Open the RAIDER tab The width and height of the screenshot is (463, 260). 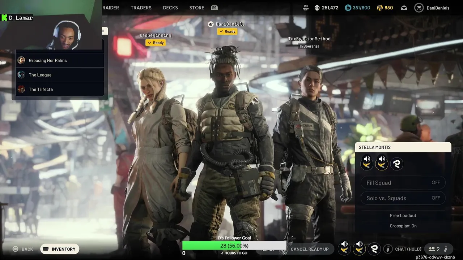(111, 8)
